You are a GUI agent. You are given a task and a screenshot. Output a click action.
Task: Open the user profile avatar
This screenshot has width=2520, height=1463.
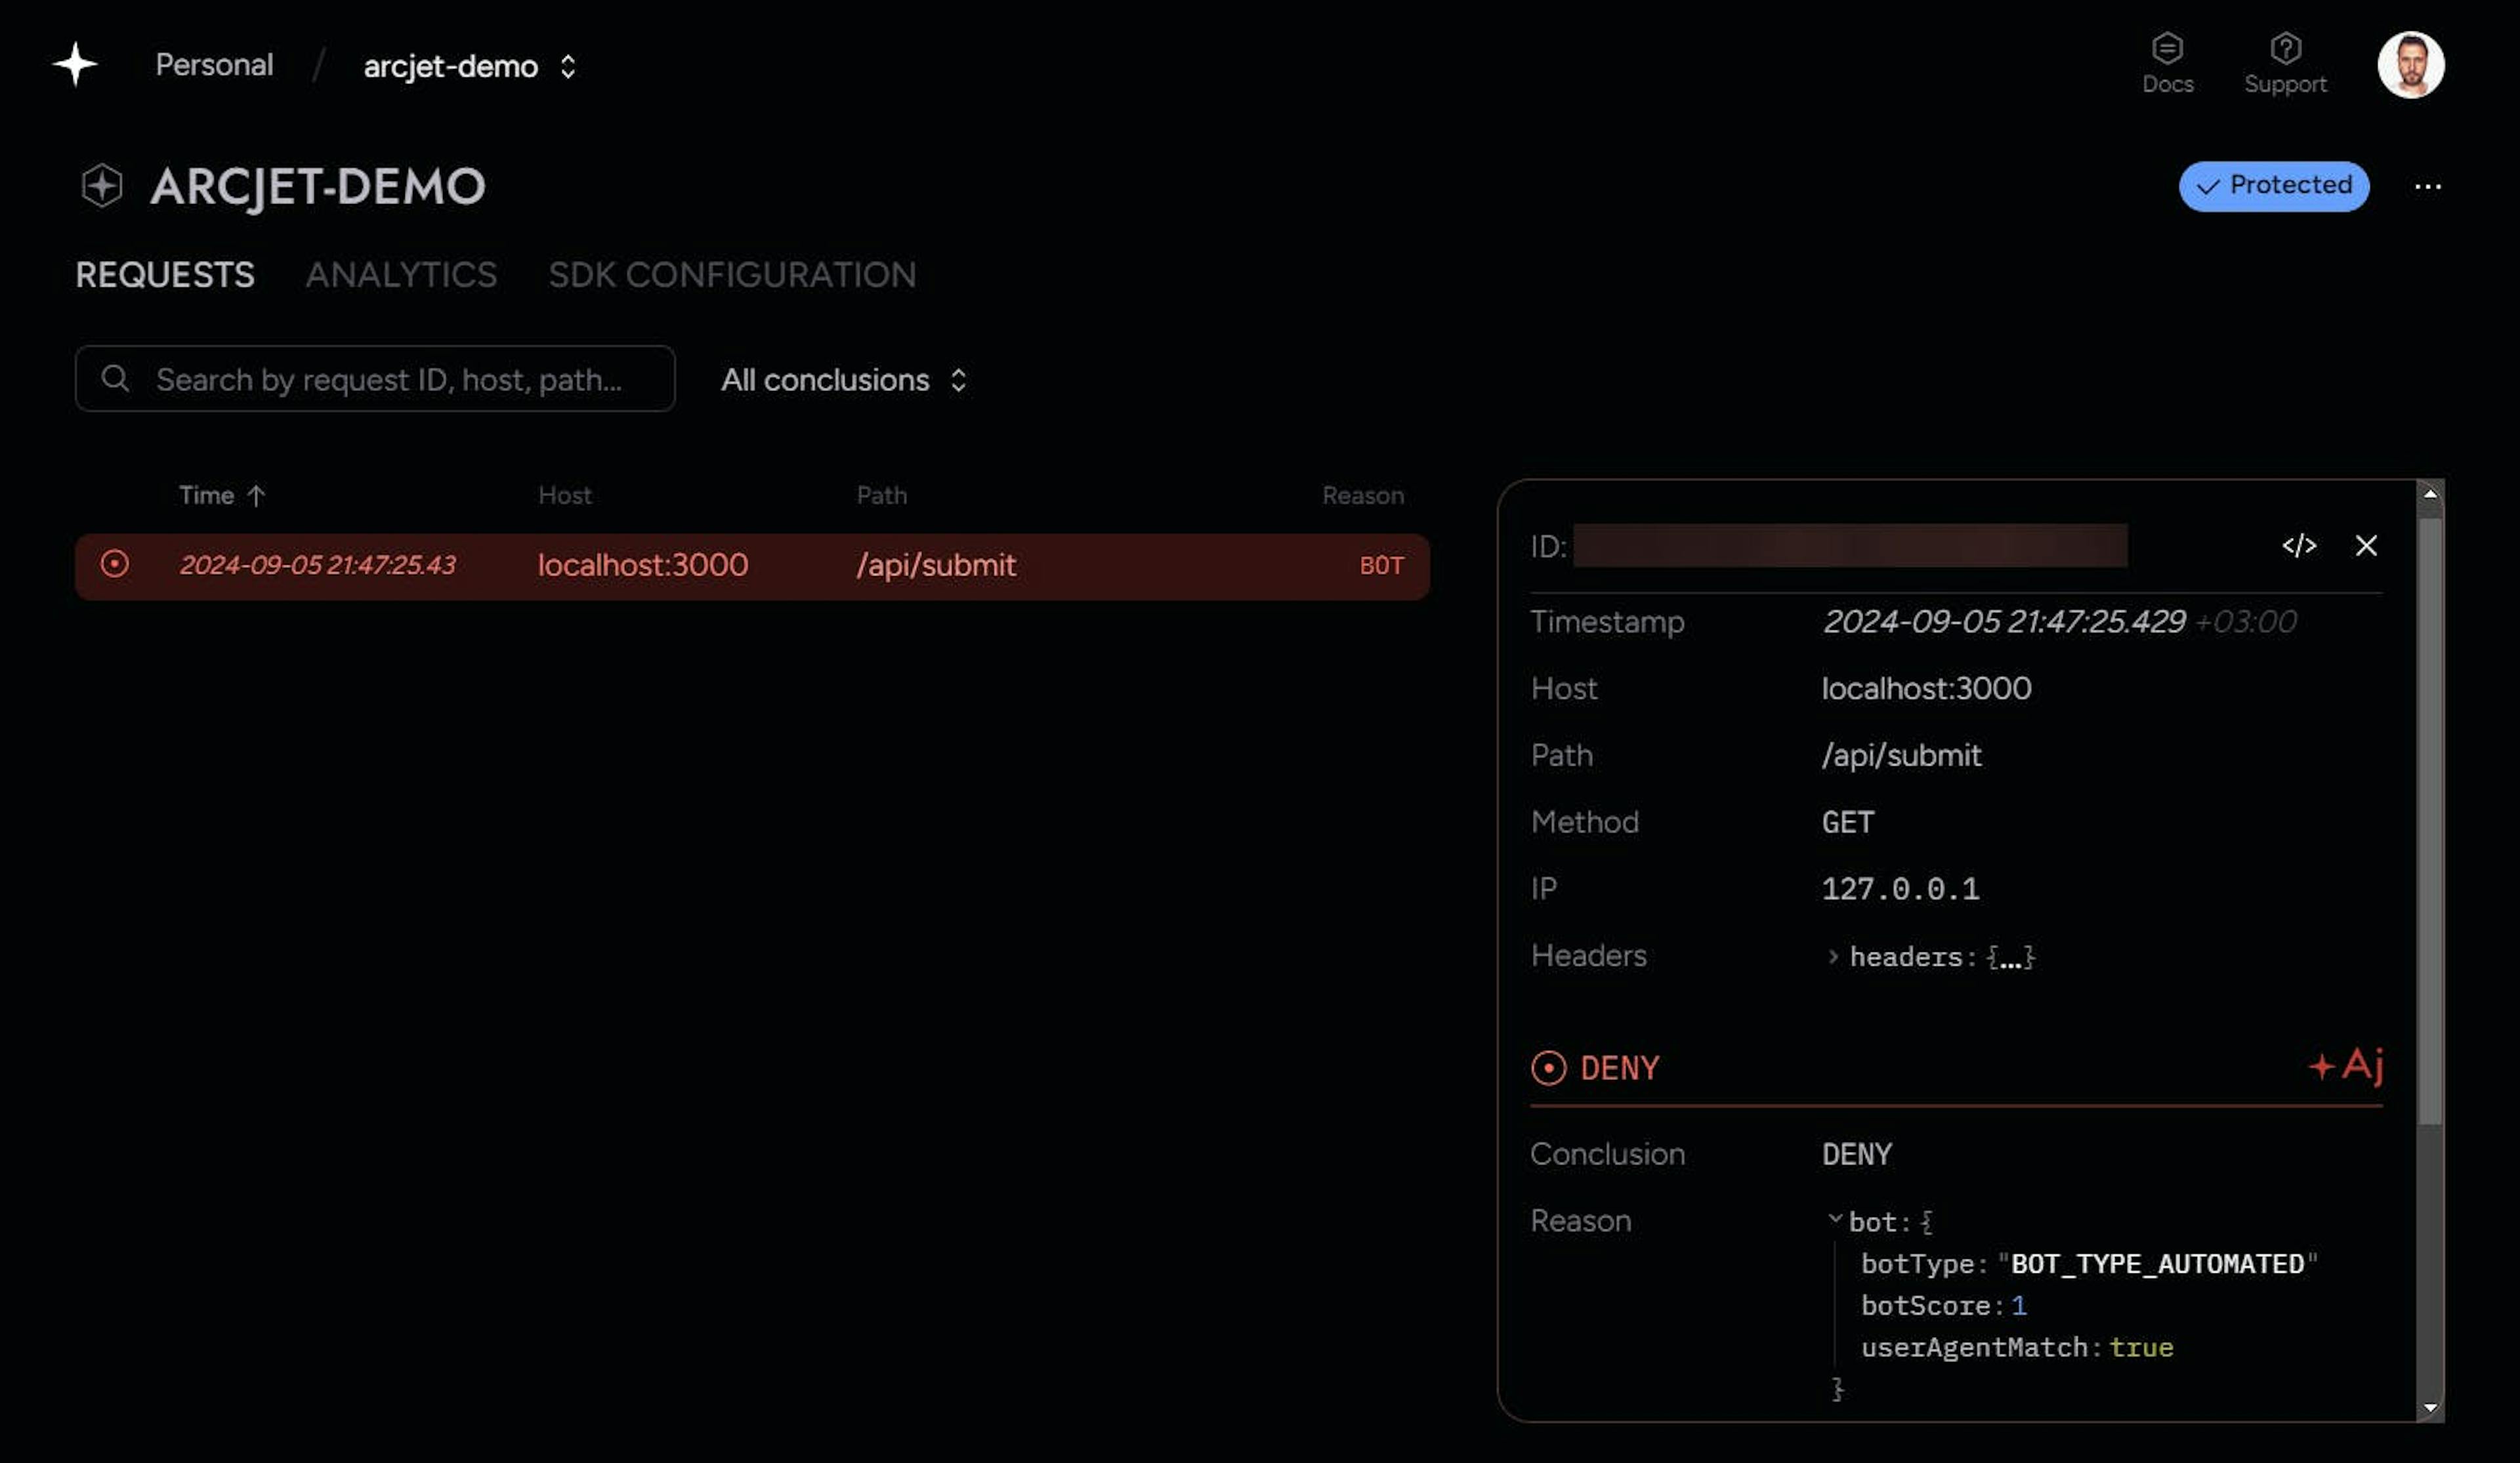click(2410, 65)
